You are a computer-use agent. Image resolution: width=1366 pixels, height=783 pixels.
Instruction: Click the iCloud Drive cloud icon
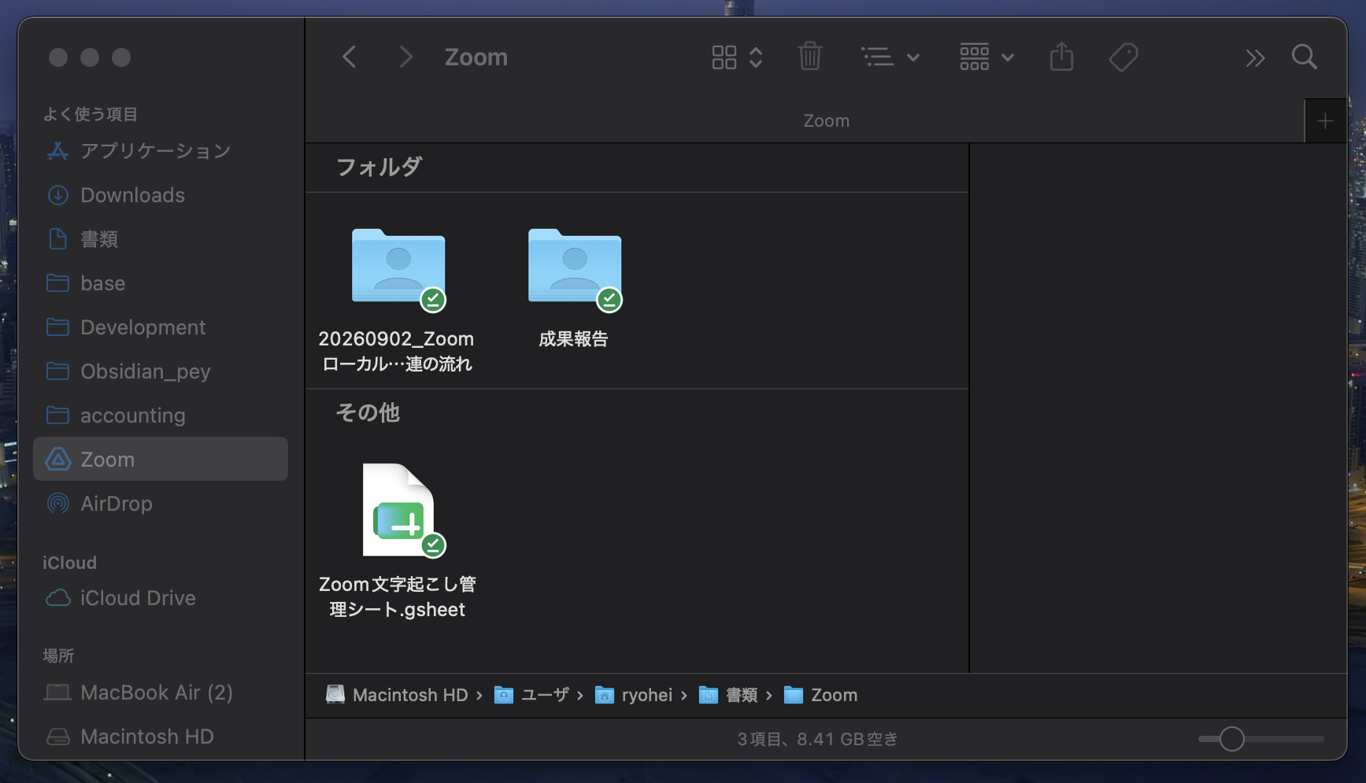click(x=57, y=598)
